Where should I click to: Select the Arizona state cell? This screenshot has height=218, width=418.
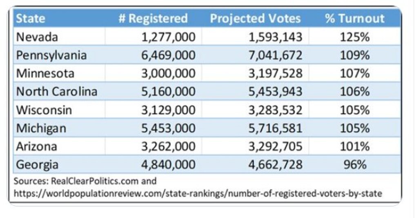pos(37,146)
